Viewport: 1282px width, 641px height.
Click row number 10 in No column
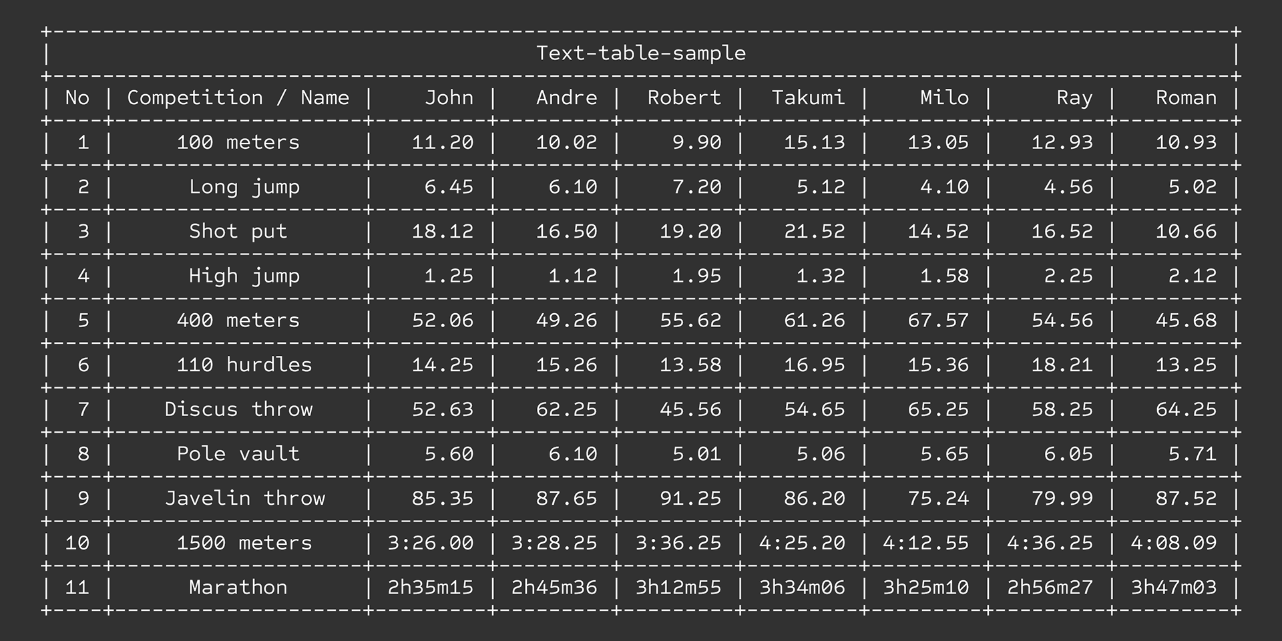77,543
